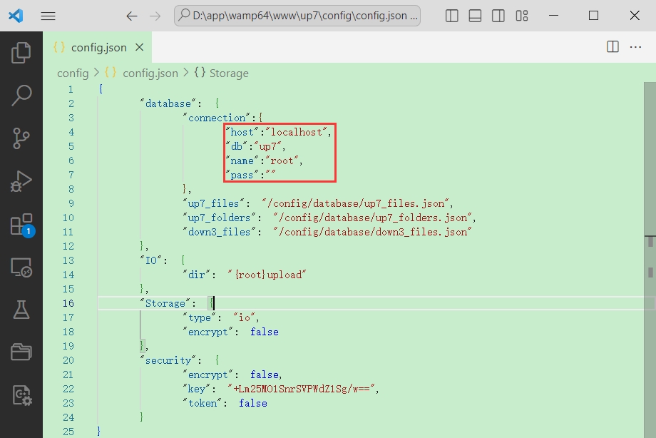Close the VS Code window
Screen dimensions: 656x438
click(634, 16)
